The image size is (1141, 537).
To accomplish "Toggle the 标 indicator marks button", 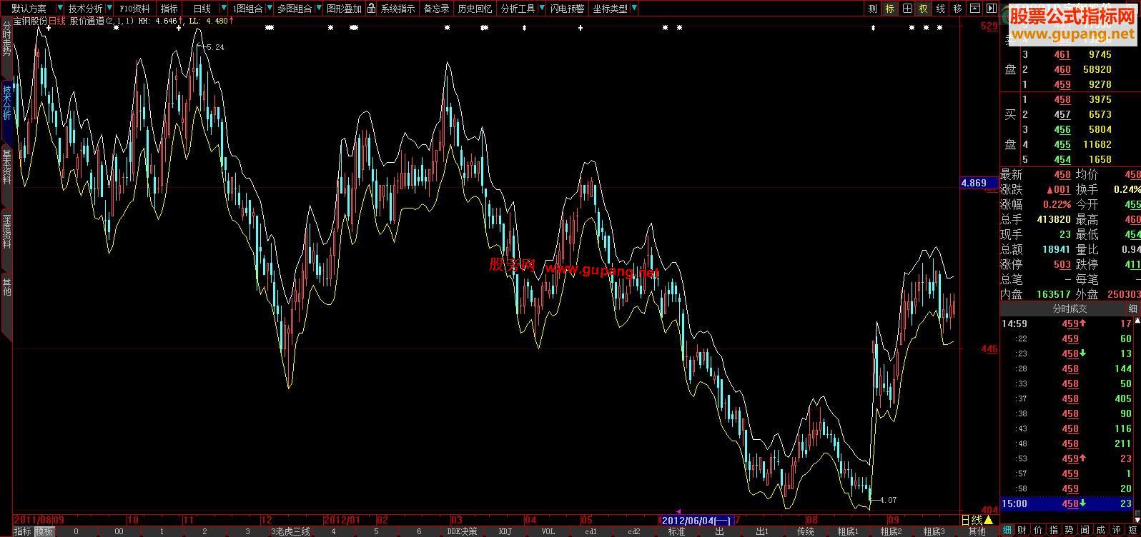I will pos(889,9).
